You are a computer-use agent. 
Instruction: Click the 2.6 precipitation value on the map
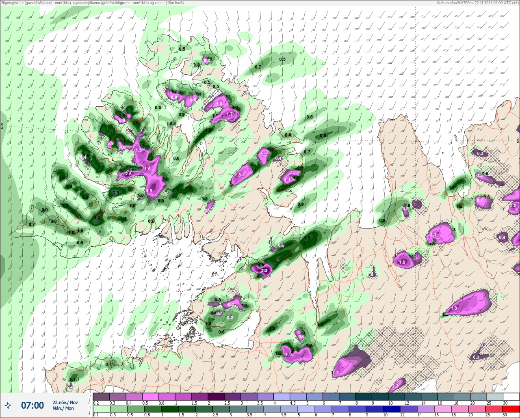point(129,174)
